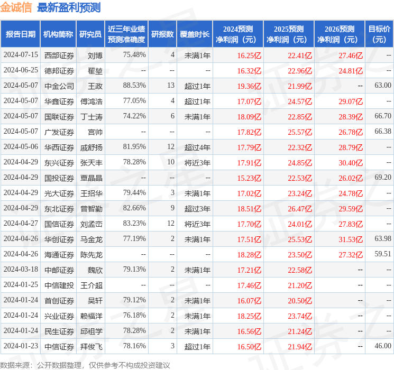The width and height of the screenshot is (394, 370).
Task: Select the date cell 2024-07-15
Action: tap(21, 55)
